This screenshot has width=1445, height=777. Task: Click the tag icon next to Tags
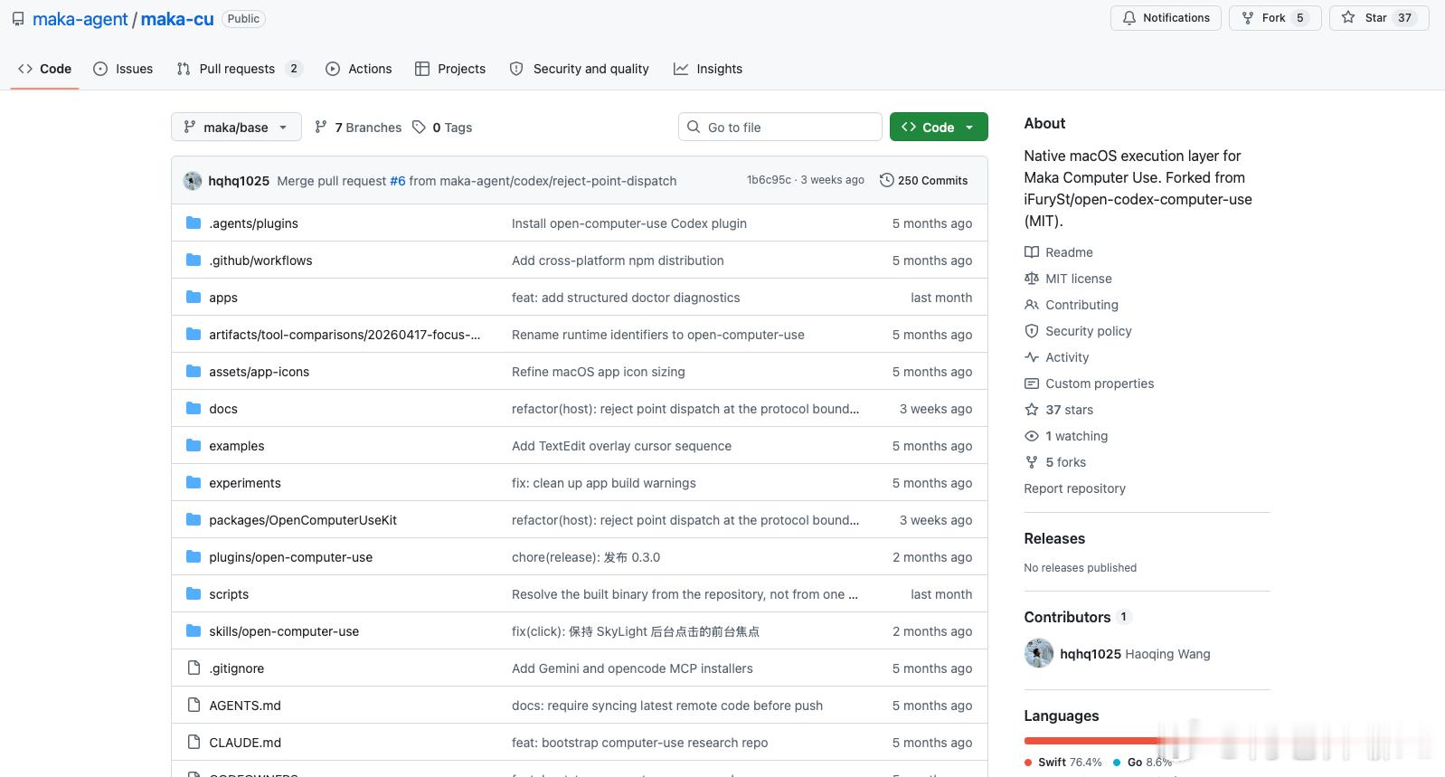(419, 128)
